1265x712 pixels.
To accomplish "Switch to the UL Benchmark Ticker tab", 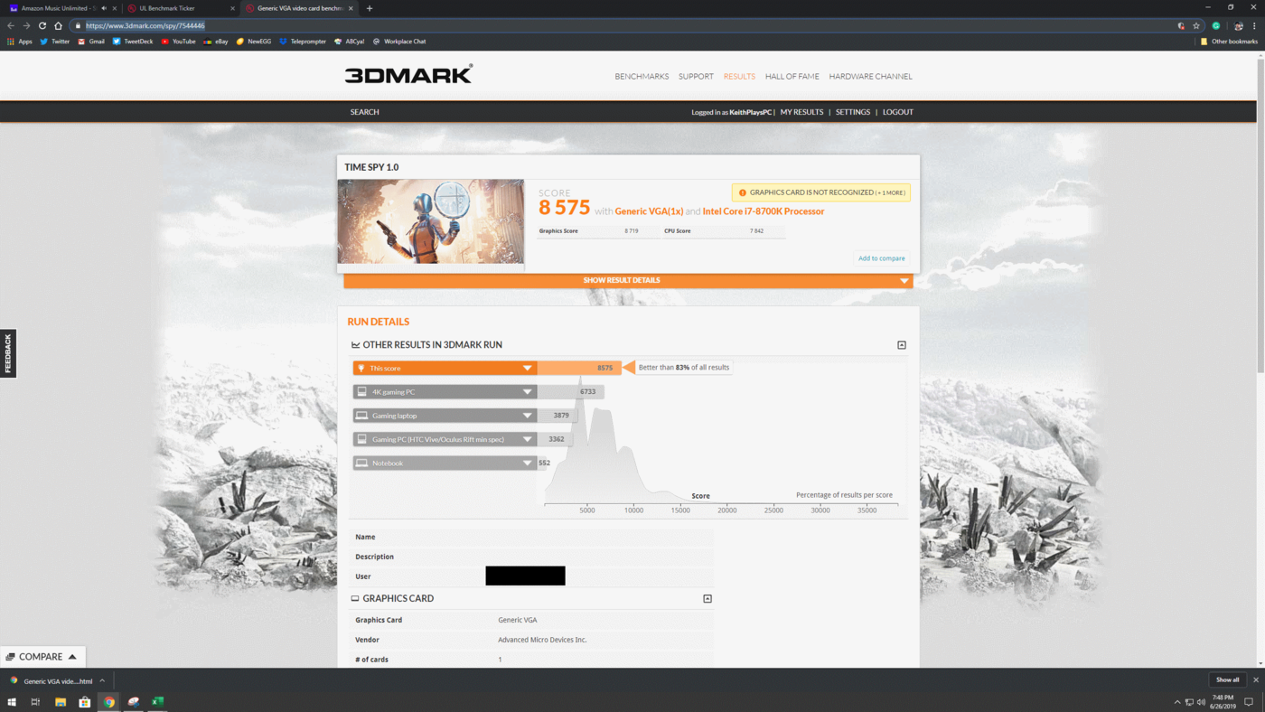I will pyautogui.click(x=172, y=8).
